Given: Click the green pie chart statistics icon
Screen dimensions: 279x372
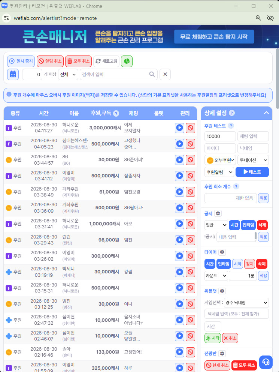Looking at the screenshot, I should [x=127, y=61].
